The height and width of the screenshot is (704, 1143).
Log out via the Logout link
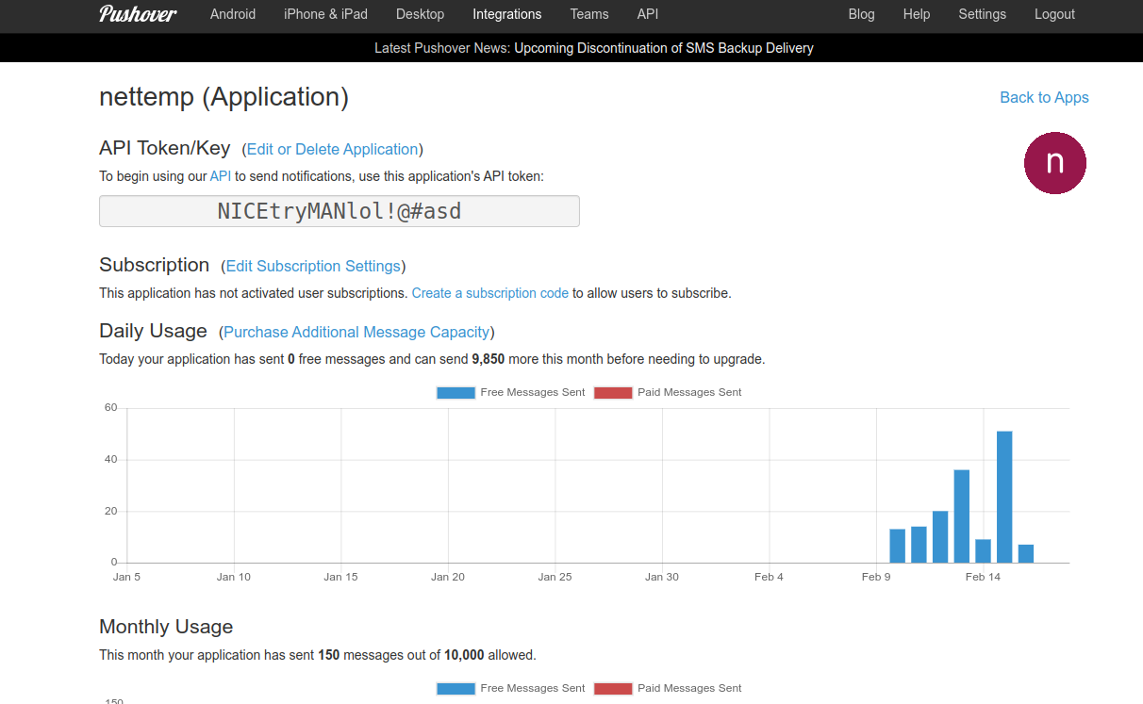point(1054,14)
